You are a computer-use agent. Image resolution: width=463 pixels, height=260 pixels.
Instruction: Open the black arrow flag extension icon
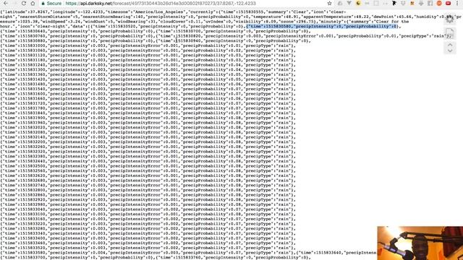[x=394, y=3]
